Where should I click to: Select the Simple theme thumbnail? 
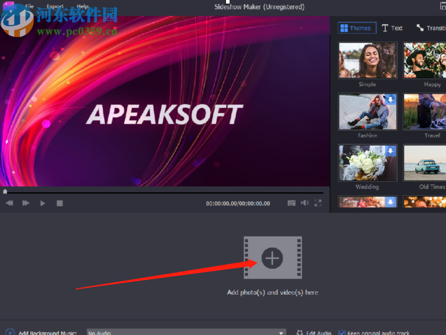(367, 60)
